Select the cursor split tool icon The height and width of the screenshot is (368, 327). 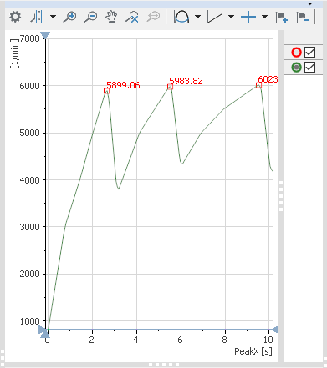(37, 17)
